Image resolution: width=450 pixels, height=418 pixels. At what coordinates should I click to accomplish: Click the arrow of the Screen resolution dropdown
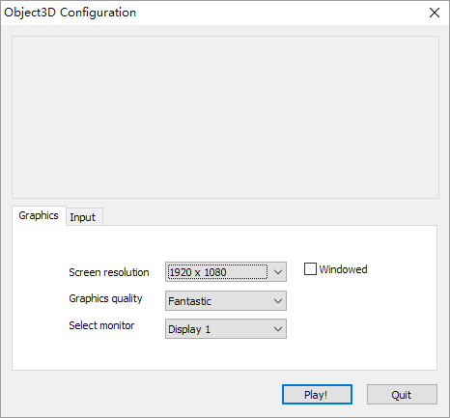(x=278, y=272)
